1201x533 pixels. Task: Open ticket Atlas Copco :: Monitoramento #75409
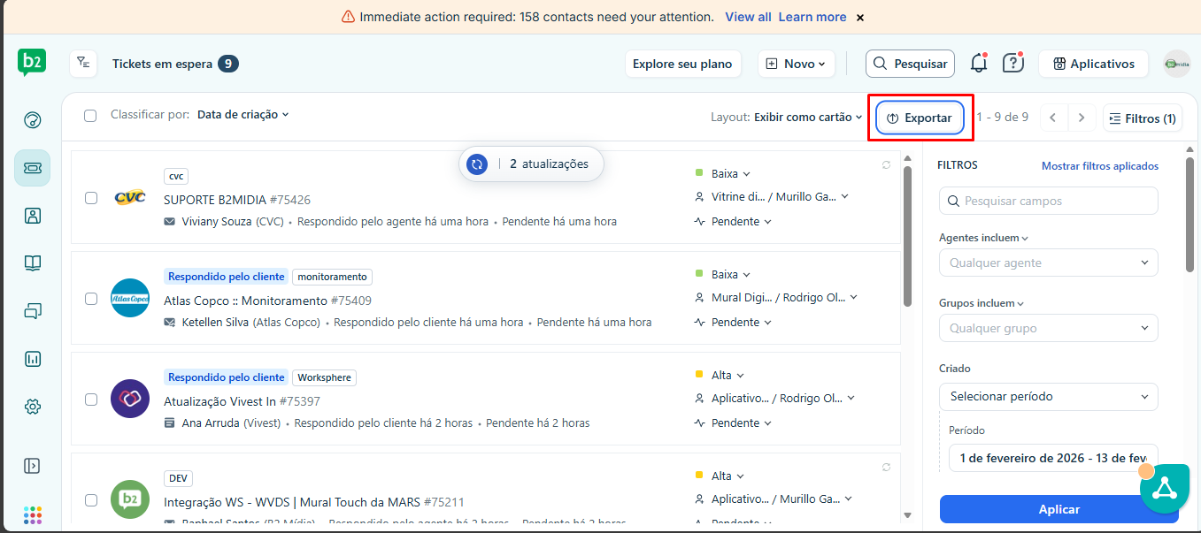pyautogui.click(x=267, y=301)
